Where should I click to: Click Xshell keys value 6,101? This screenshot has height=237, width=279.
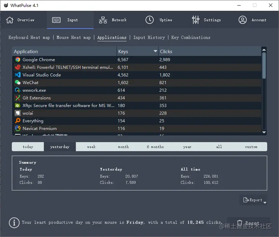[123, 67]
